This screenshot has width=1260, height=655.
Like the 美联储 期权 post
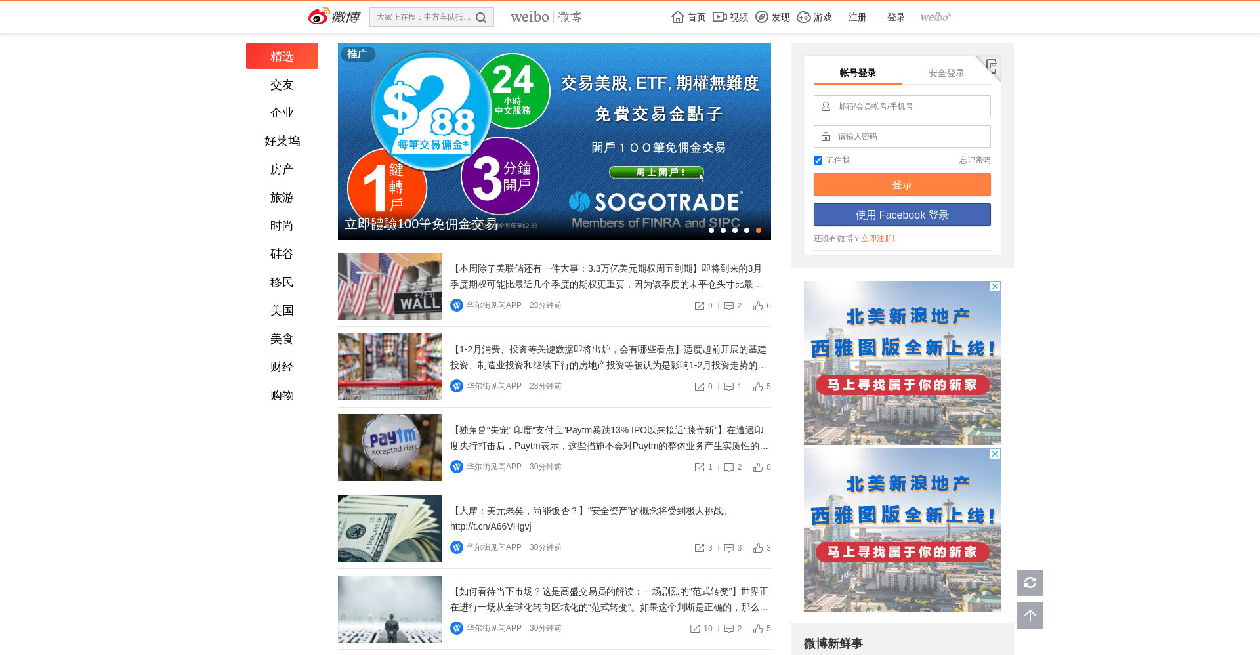tap(762, 306)
